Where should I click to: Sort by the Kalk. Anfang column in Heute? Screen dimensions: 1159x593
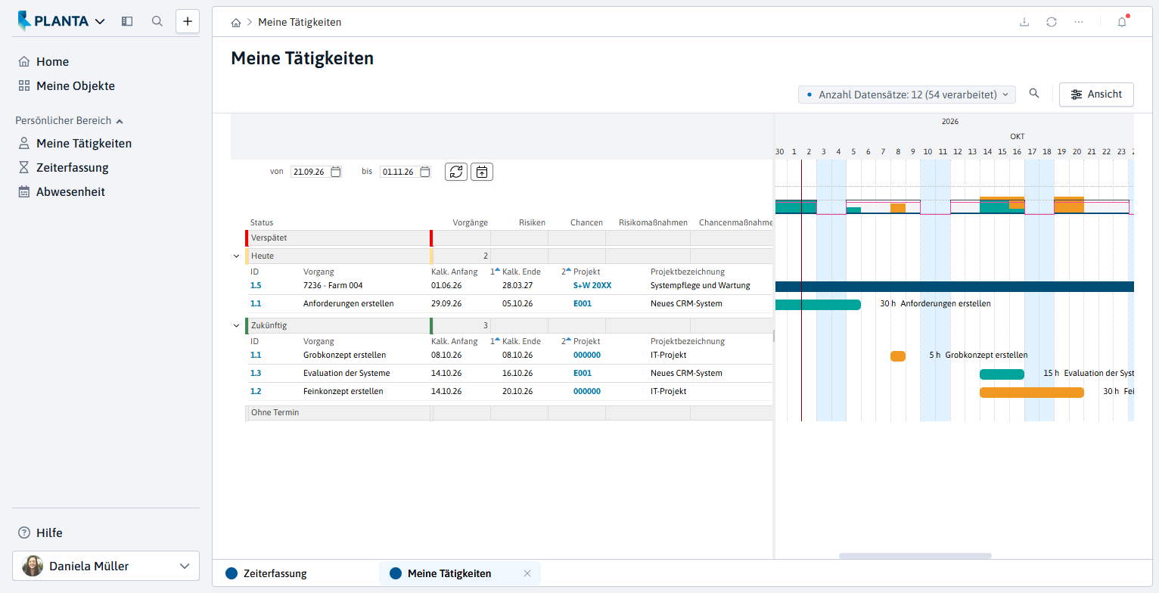coord(455,272)
